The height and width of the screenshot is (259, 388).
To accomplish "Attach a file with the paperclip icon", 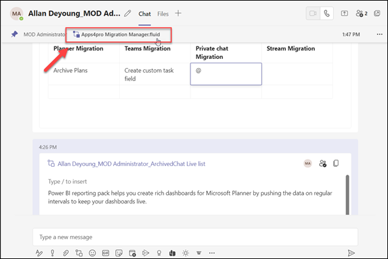I will (x=65, y=253).
